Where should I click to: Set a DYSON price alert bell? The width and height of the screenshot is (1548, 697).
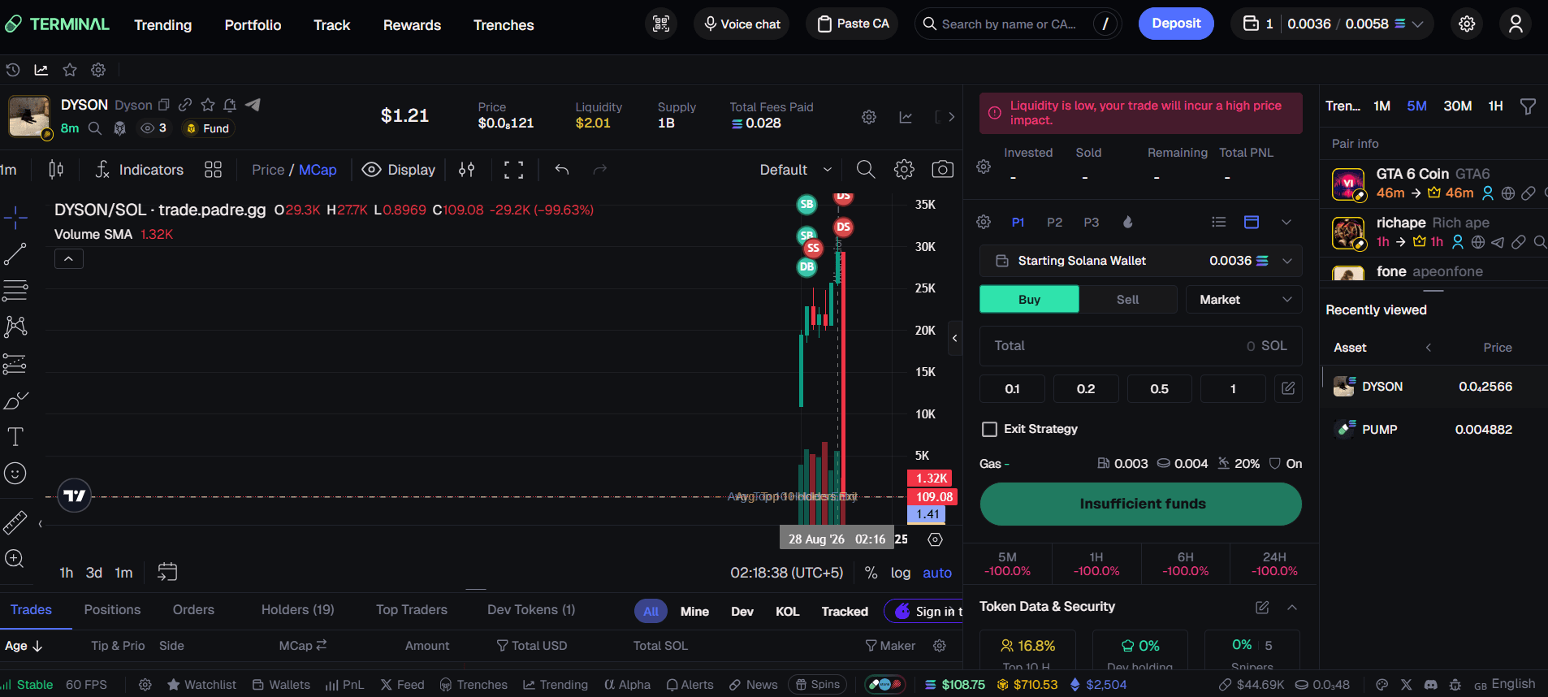(230, 105)
